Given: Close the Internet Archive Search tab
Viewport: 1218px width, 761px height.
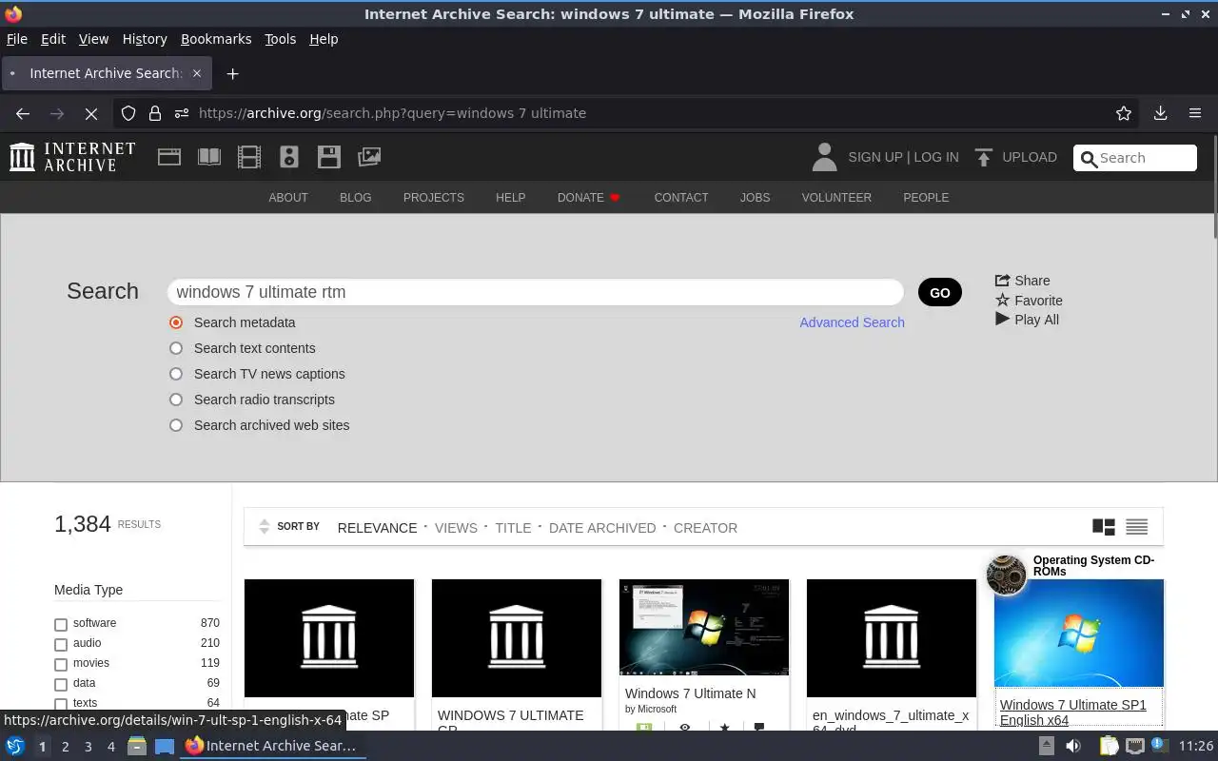Looking at the screenshot, I should point(197,73).
